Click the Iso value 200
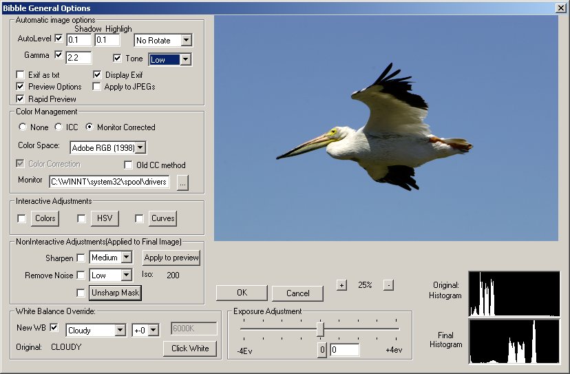Image resolution: width=570 pixels, height=374 pixels. (173, 275)
